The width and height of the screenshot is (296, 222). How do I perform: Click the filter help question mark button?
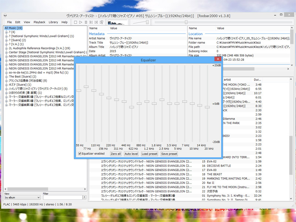[x=84, y=198]
